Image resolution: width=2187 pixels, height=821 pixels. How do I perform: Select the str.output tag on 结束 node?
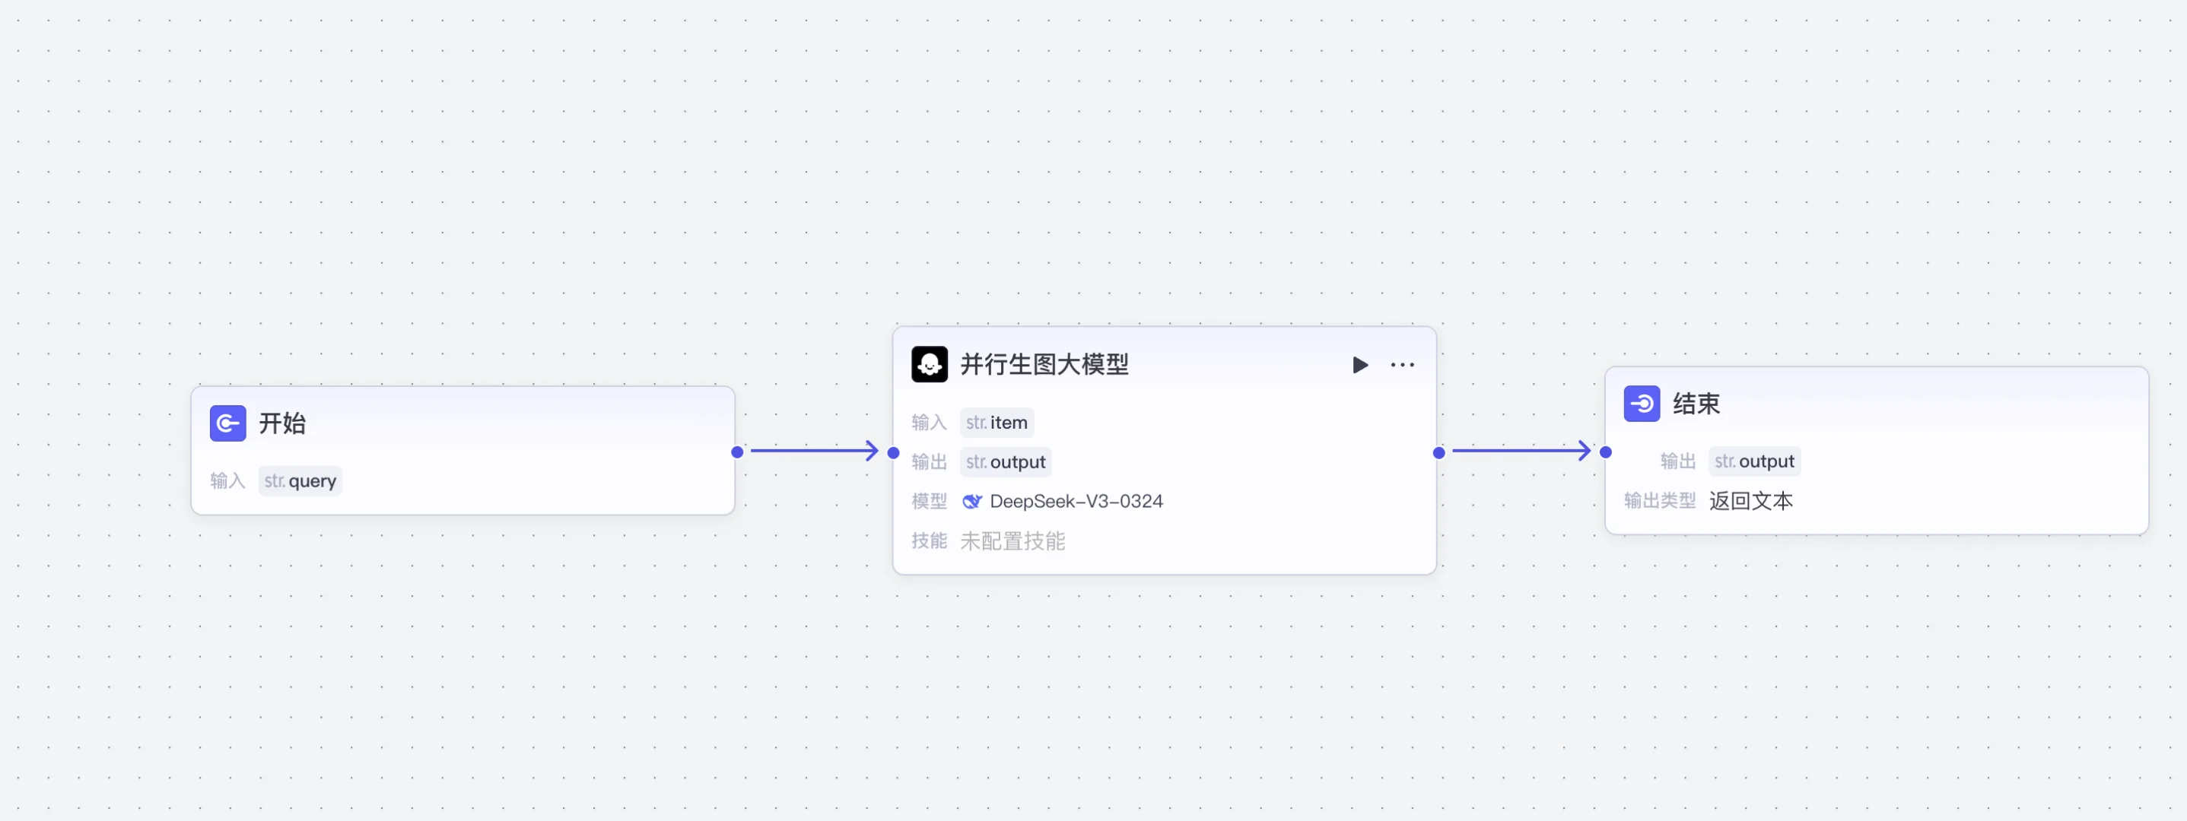(x=1754, y=461)
